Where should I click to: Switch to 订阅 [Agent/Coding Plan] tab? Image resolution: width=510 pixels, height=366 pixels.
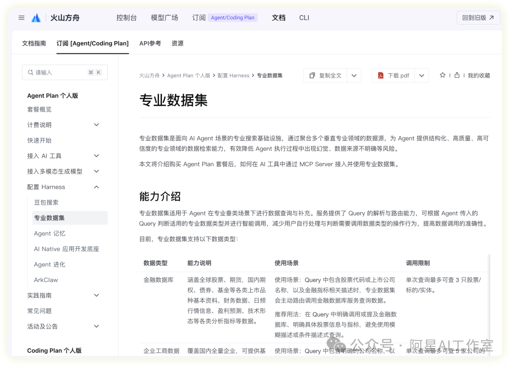93,43
